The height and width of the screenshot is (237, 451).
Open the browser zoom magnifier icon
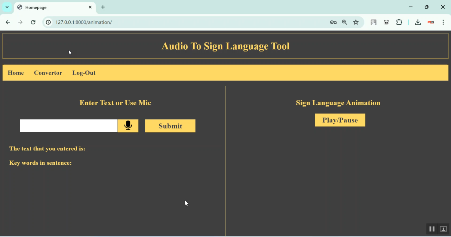(x=345, y=22)
